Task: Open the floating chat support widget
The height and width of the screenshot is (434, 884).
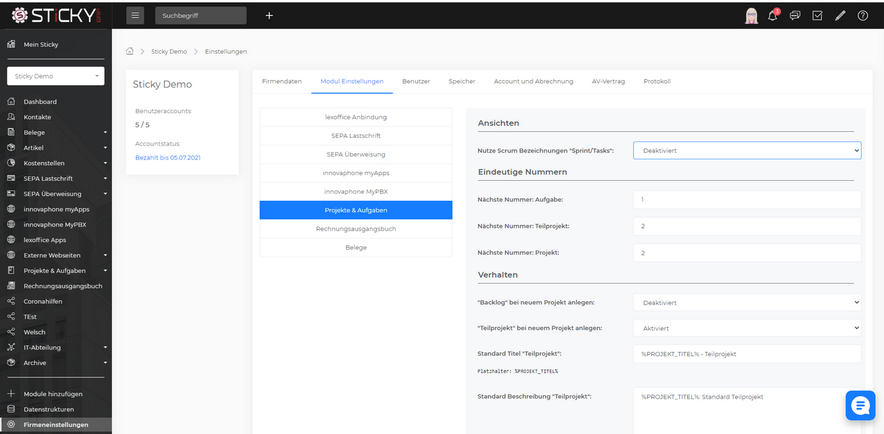Action: (861, 406)
